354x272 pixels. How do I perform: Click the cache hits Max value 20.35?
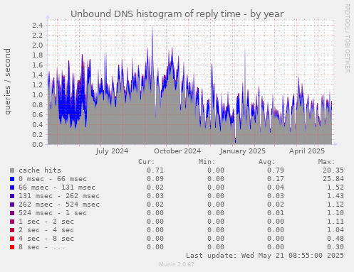pos(333,170)
